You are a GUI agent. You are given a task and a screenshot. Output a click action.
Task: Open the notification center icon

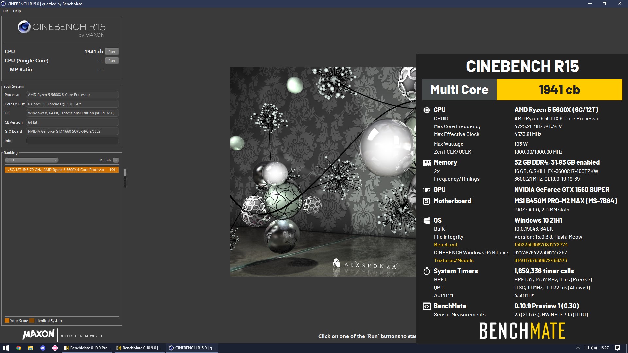(617, 348)
